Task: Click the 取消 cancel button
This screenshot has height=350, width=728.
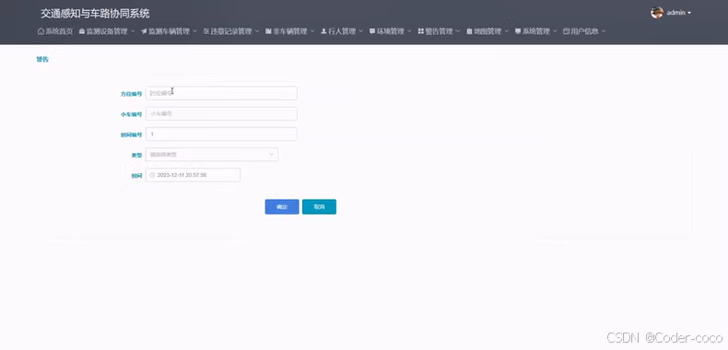Action: (x=319, y=207)
